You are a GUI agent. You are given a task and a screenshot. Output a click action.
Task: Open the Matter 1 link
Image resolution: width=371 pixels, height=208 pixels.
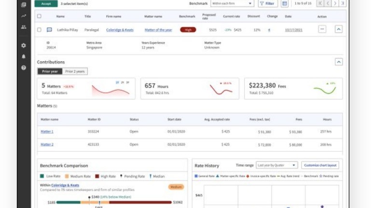pos(47,131)
